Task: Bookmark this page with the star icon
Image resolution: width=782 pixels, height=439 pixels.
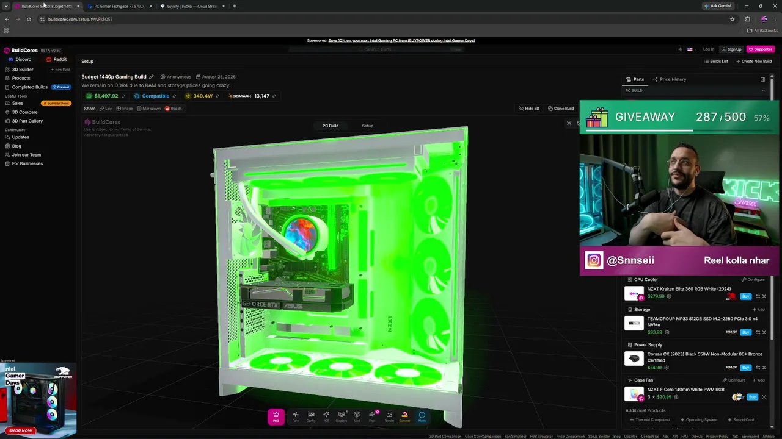Action: 732,19
